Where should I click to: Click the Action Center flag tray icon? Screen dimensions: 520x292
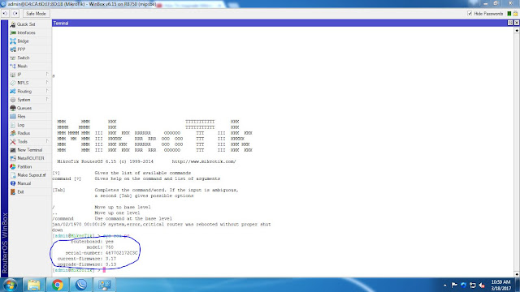click(x=454, y=285)
